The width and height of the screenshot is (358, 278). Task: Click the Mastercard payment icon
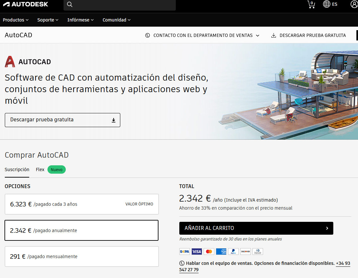[209, 251]
